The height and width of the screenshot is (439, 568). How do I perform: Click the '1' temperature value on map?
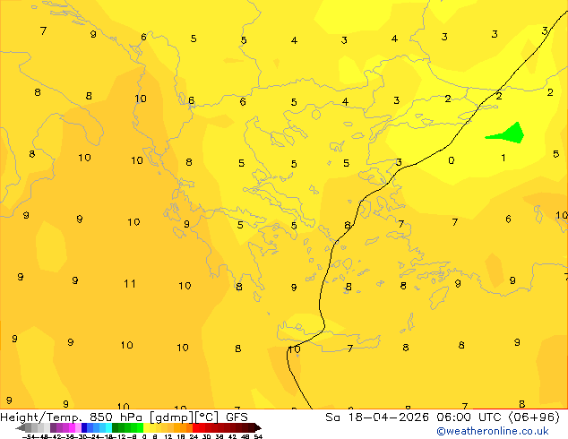click(x=503, y=158)
